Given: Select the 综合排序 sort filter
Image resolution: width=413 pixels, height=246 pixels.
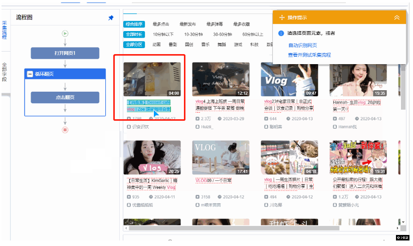Looking at the screenshot, I should 134,24.
